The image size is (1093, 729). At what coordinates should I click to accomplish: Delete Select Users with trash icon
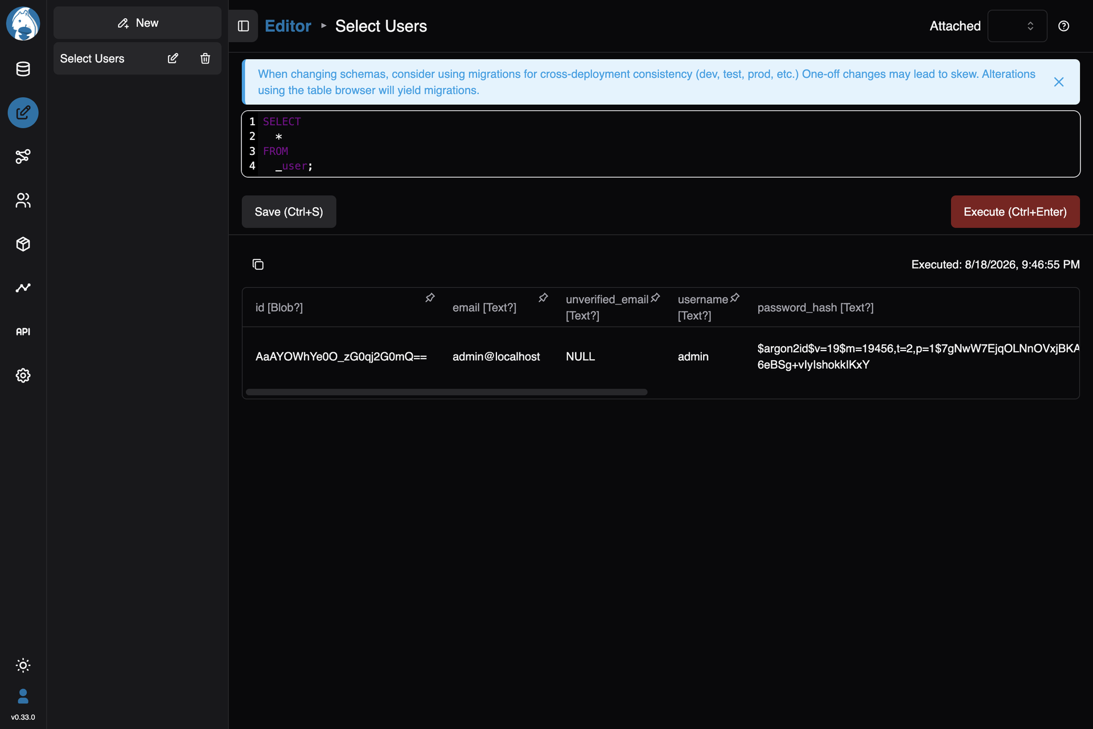(206, 58)
